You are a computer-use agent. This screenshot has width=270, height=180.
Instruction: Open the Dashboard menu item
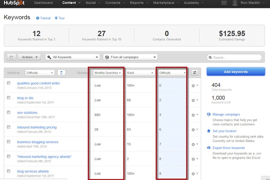click(43, 3)
